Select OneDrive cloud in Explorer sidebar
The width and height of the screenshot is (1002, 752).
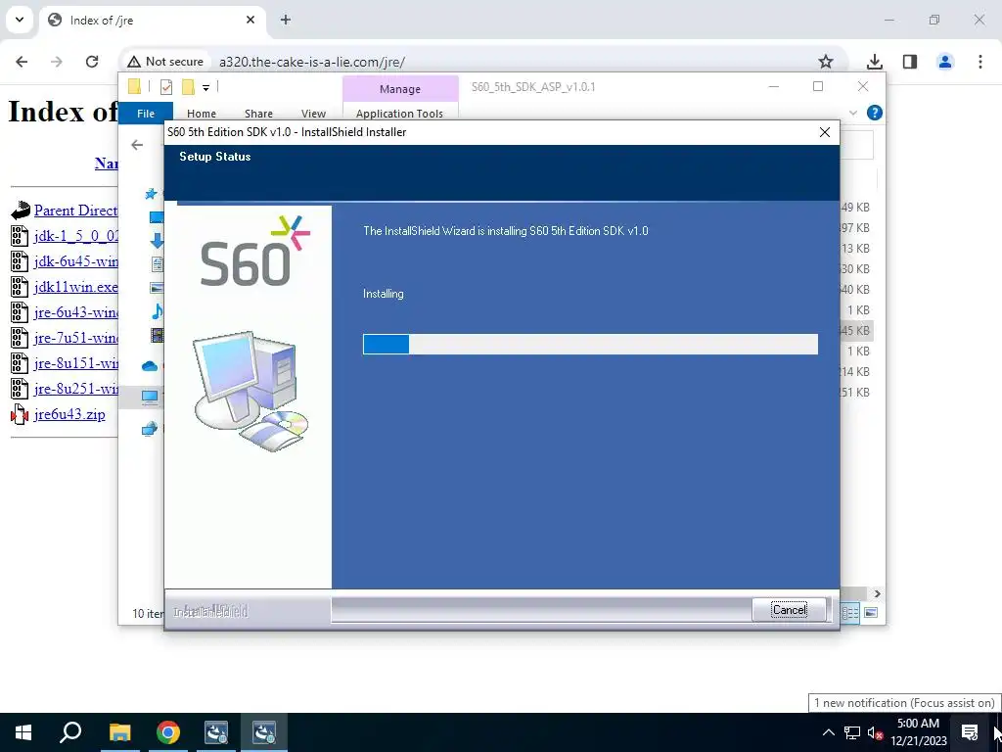(150, 366)
